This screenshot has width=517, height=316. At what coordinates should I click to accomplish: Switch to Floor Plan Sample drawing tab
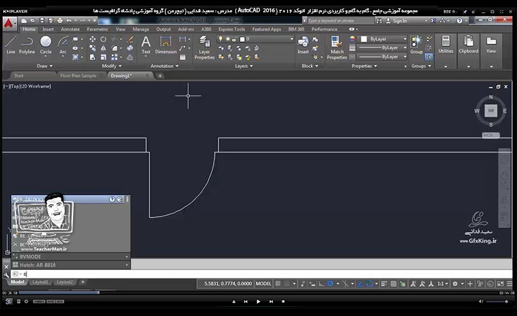point(78,76)
